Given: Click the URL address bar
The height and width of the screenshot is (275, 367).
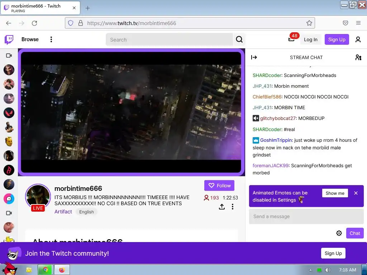Looking at the screenshot, I should [x=190, y=23].
